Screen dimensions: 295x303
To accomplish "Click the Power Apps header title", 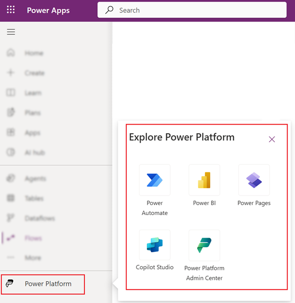I will click(48, 10).
